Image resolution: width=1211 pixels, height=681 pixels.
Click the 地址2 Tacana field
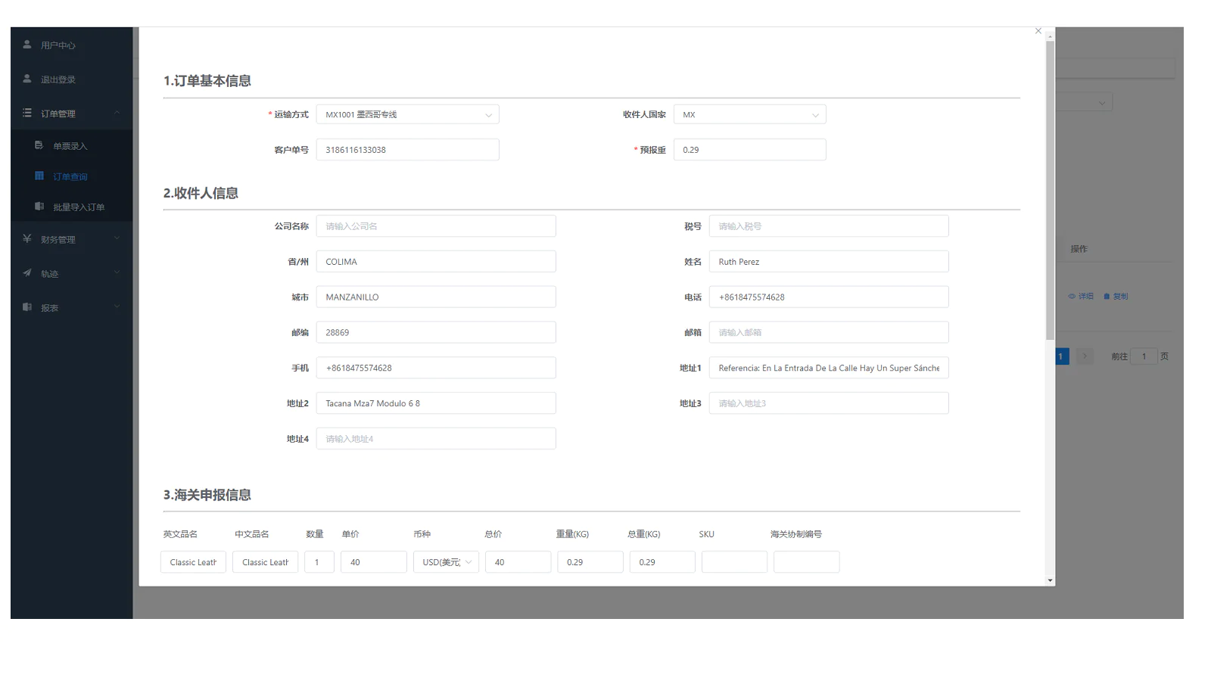tap(436, 403)
